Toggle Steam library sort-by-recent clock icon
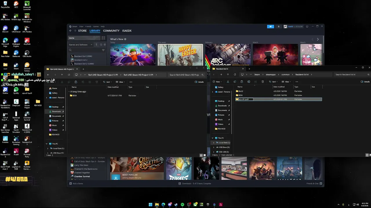The width and height of the screenshot is (371, 208). point(101,45)
